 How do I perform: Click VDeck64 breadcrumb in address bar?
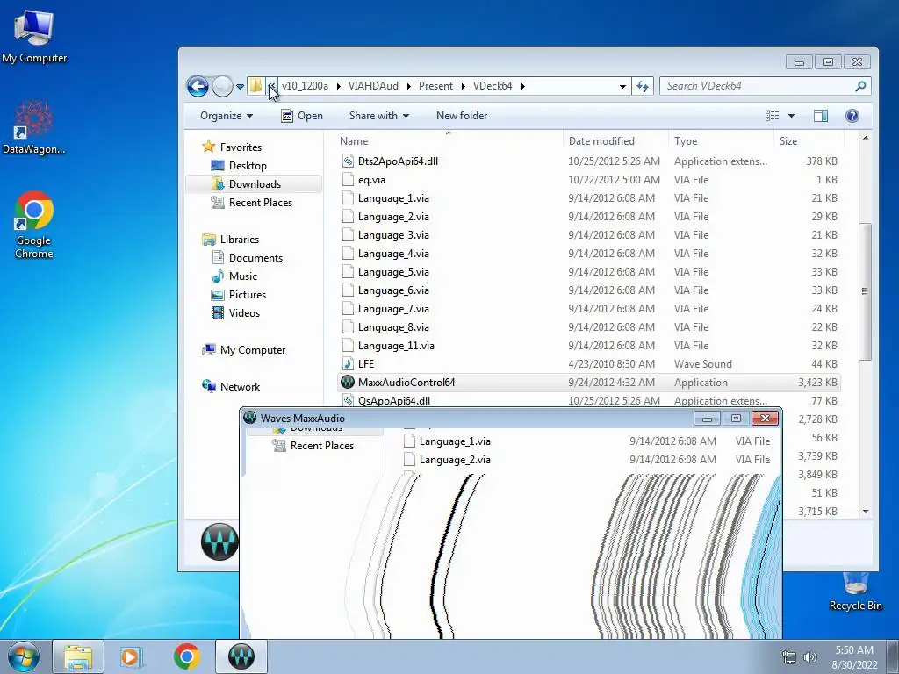pos(493,86)
